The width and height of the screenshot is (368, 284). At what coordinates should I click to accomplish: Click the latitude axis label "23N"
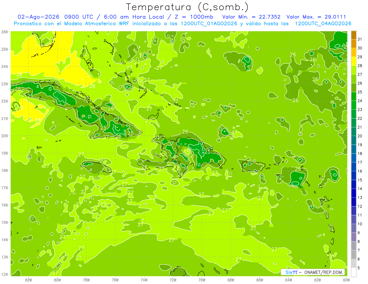pos(5,84)
